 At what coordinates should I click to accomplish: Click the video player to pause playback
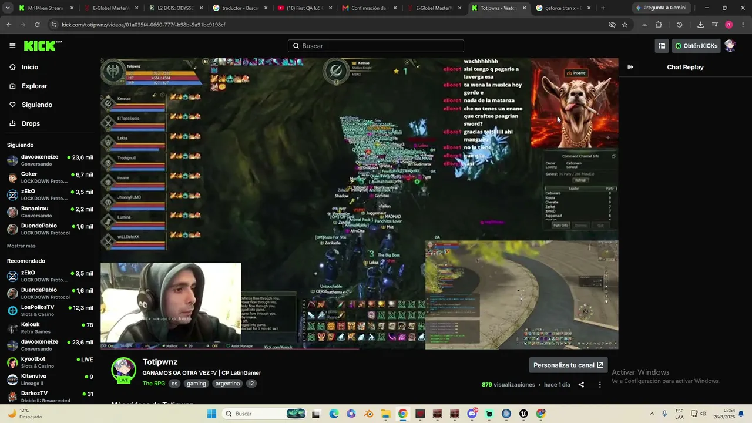[x=359, y=203]
